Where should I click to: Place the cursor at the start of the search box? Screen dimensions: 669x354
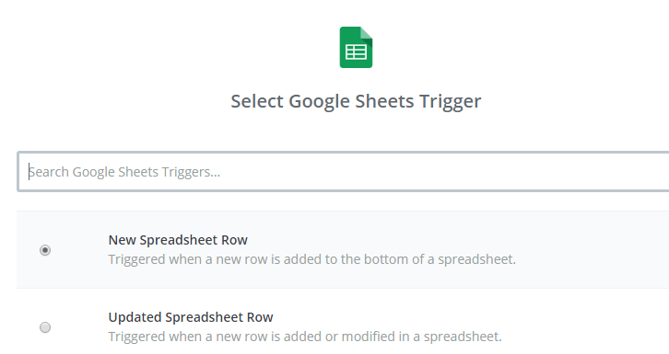tap(29, 172)
